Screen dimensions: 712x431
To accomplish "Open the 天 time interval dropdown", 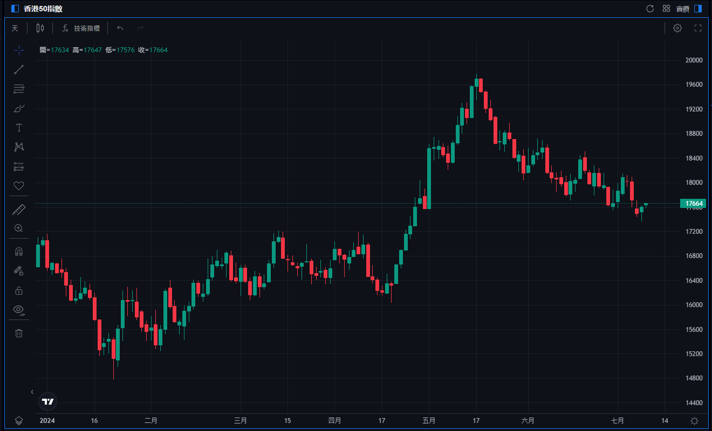I will tap(15, 28).
